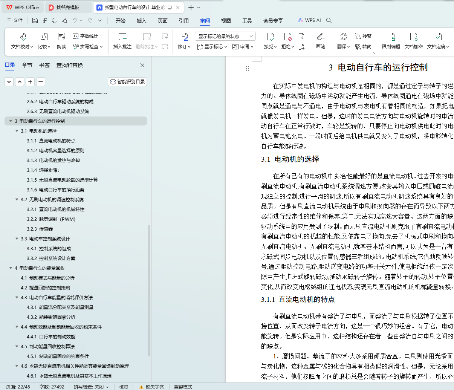This screenshot has width=454, height=390.
Task: Open the 审阅 reviewing pane dropdown
Action: tap(243, 47)
